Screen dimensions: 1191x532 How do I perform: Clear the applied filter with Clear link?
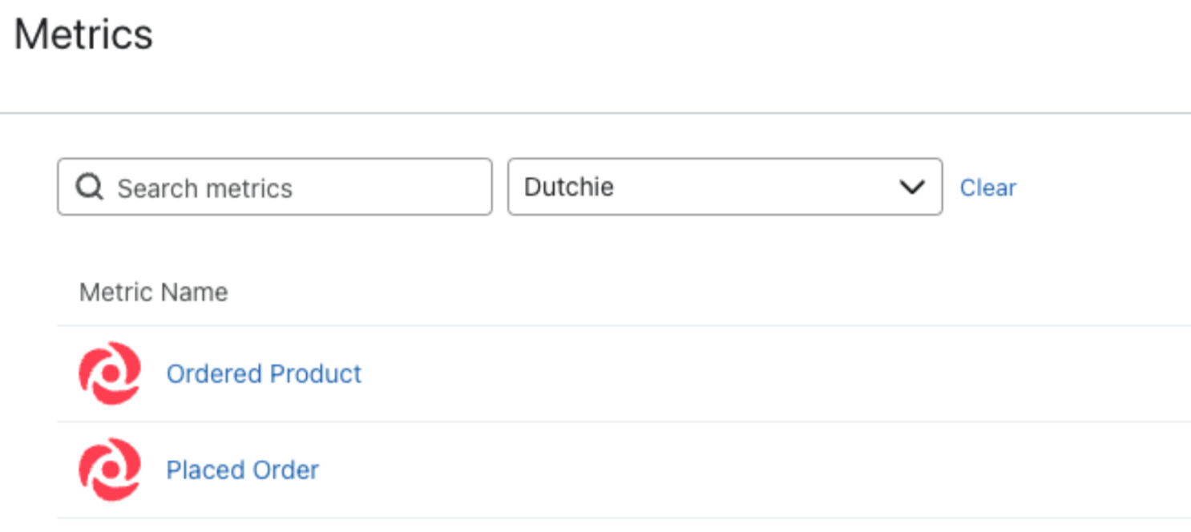click(x=987, y=187)
